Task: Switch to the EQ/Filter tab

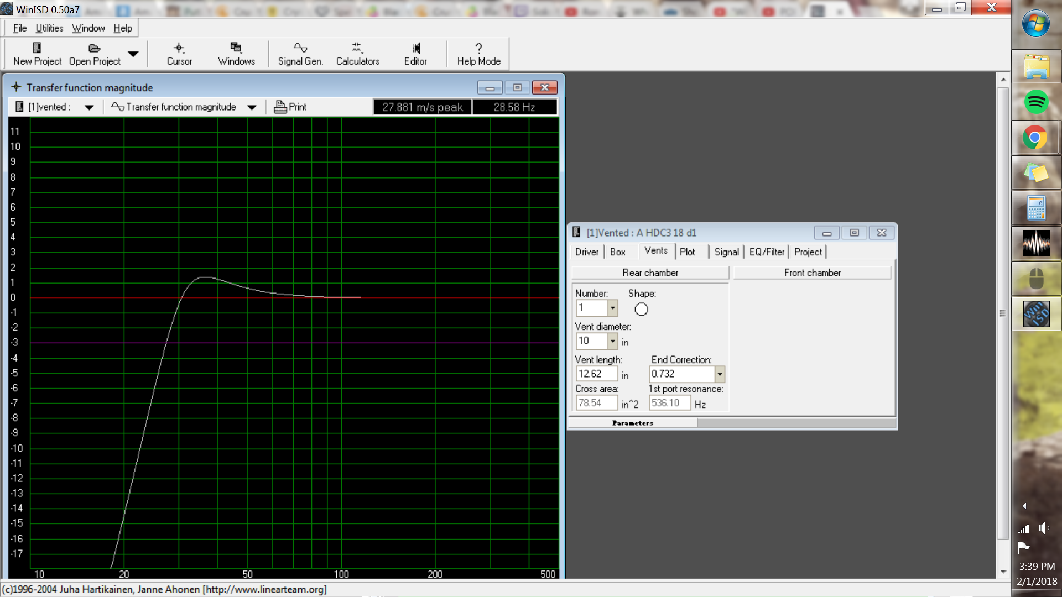Action: click(x=767, y=252)
